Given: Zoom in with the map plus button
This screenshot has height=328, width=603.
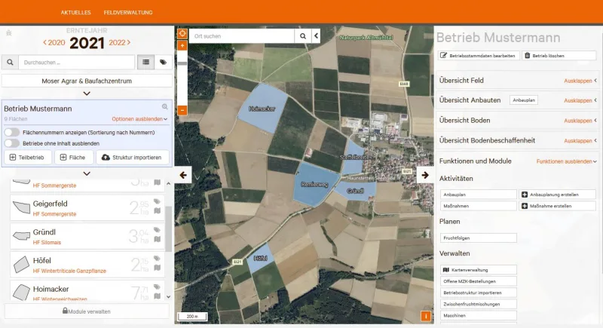Looking at the screenshot, I should point(182,46).
